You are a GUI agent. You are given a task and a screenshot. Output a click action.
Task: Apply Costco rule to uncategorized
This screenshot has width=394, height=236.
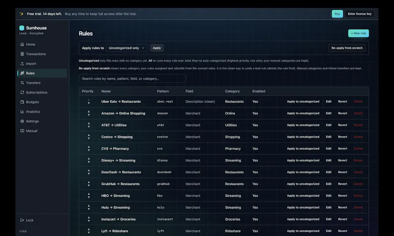(303, 137)
